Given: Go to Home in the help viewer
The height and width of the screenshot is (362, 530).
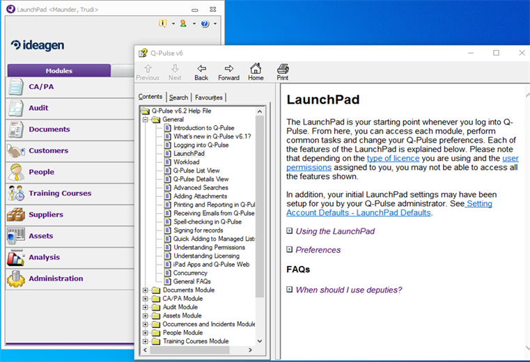Looking at the screenshot, I should point(256,72).
